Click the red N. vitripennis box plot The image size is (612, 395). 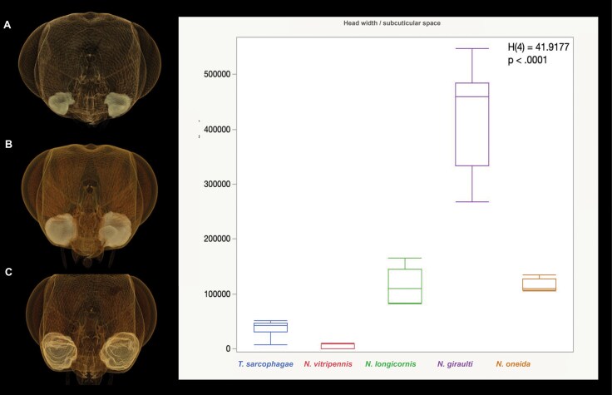coord(338,346)
